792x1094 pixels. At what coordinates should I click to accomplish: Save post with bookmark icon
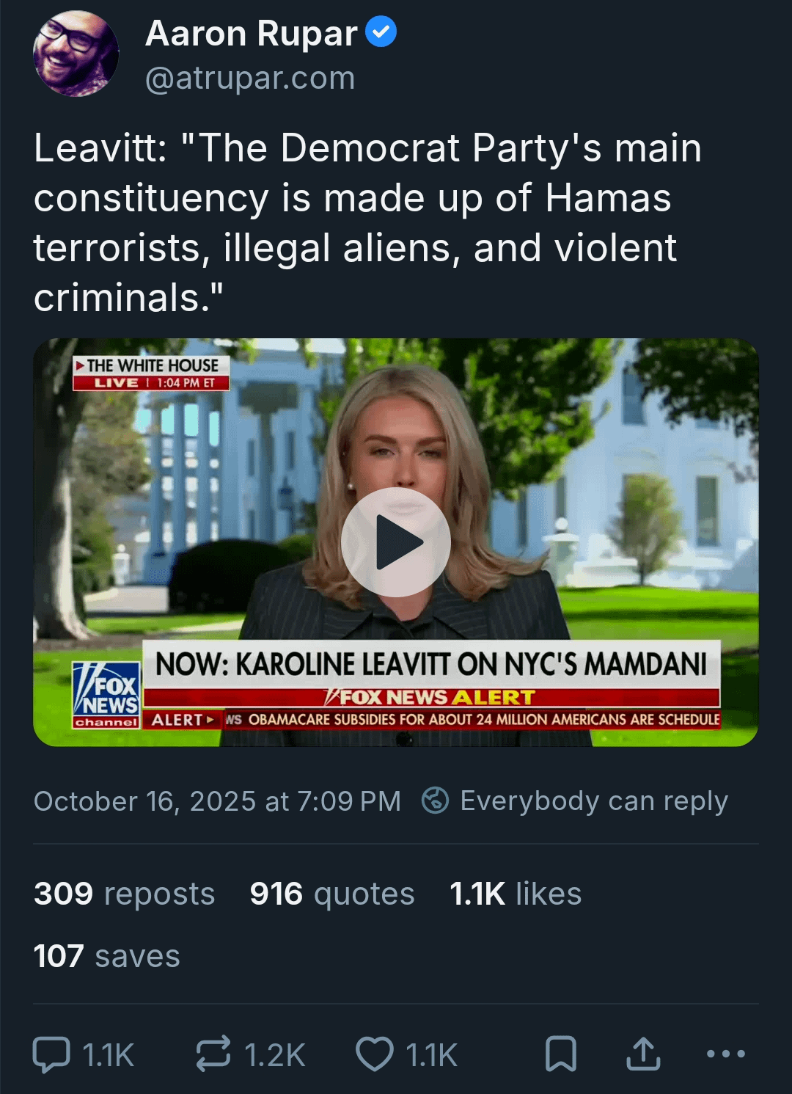(561, 1054)
